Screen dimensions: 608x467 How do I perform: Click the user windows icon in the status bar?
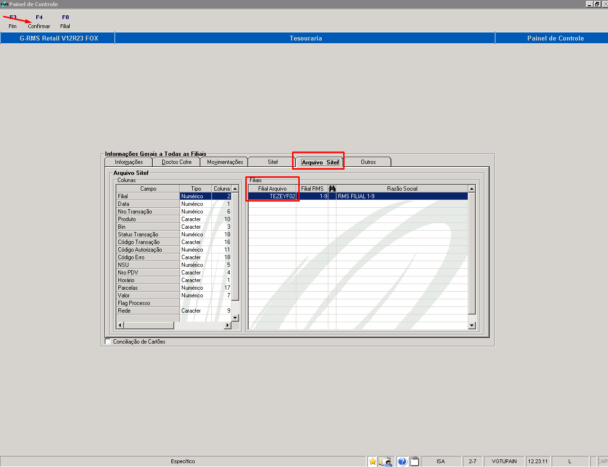385,461
